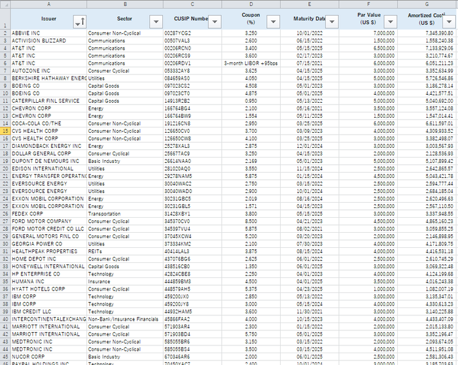Select CUSIP cell 31428XBY1
Screen dimensions: 458x365
(192, 214)
